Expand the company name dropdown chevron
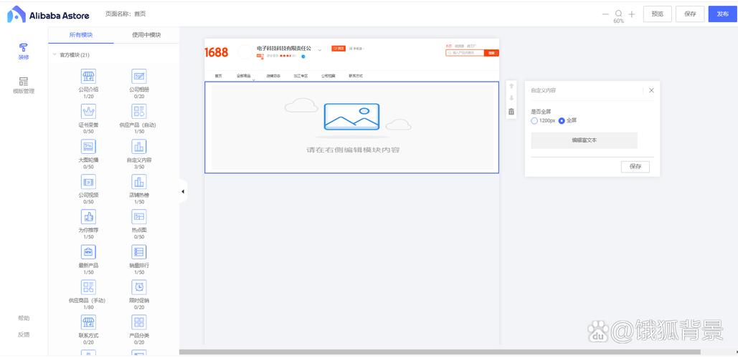 (x=320, y=49)
